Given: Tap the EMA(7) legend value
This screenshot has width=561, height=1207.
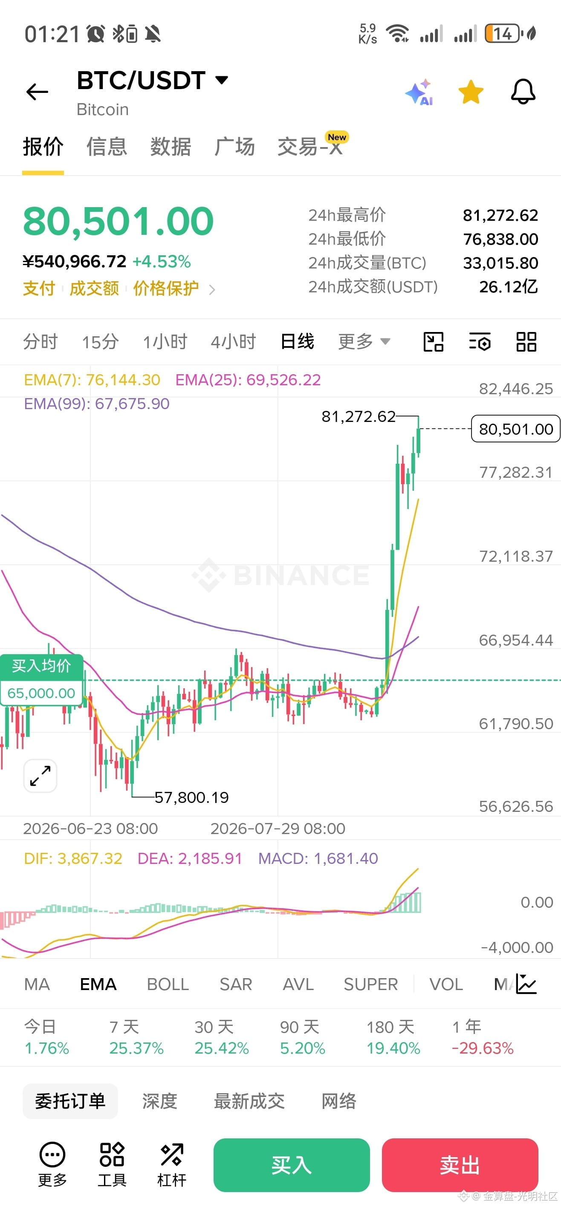Looking at the screenshot, I should 92,379.
